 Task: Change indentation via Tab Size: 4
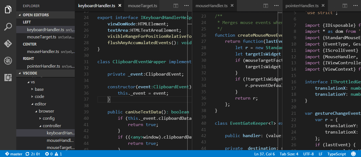pyautogui.click(x=289, y=154)
